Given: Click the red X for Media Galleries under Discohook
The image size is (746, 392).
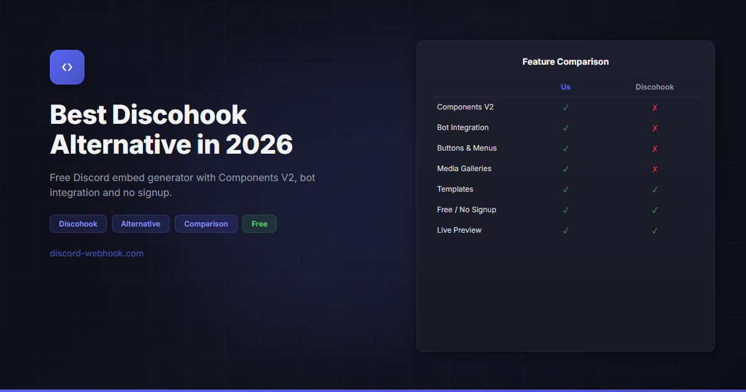Looking at the screenshot, I should 655,169.
